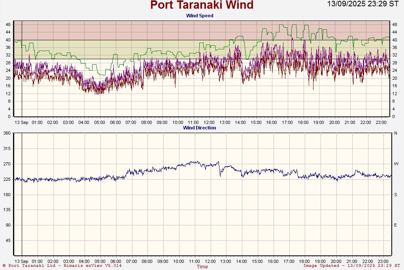
Task: Click "12:00" under the Wind Speed chart
Action: [209, 122]
